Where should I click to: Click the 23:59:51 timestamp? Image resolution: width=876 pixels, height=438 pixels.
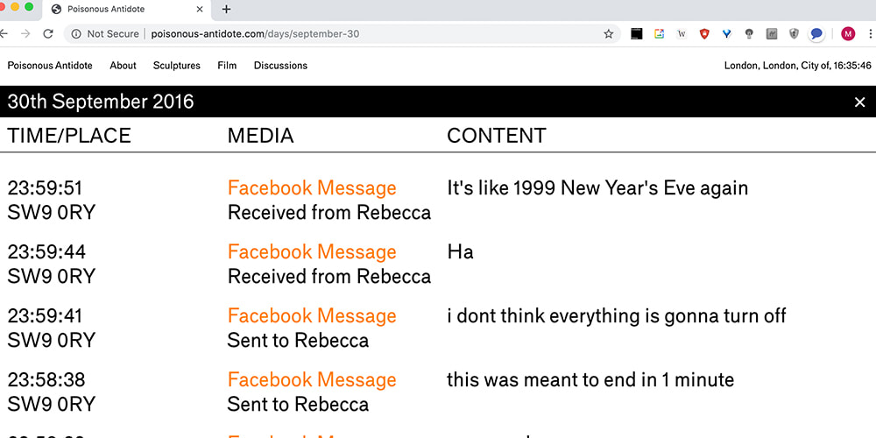point(45,188)
